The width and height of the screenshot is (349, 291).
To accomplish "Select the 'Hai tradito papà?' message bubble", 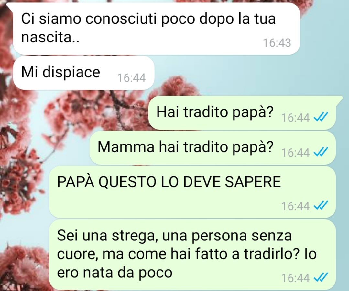I will [x=242, y=113].
